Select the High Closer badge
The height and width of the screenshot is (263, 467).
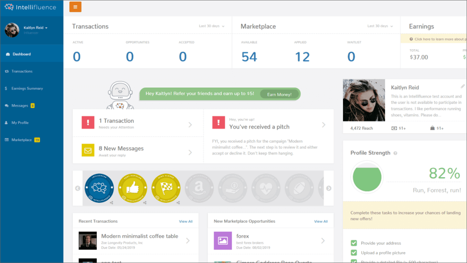[x=166, y=186]
